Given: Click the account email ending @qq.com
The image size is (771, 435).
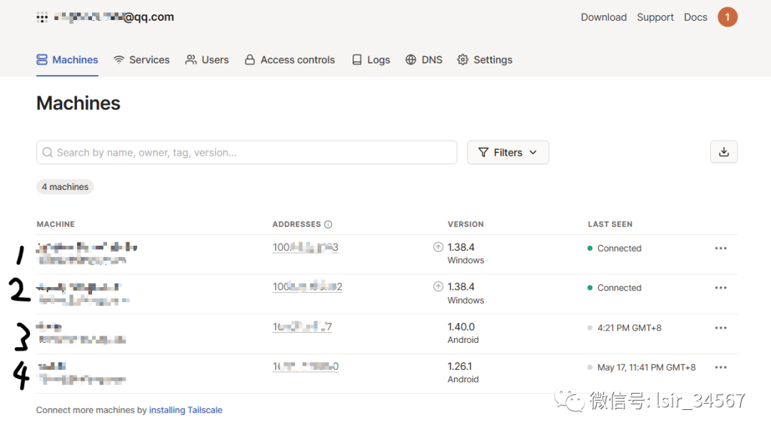Looking at the screenshot, I should (x=114, y=17).
